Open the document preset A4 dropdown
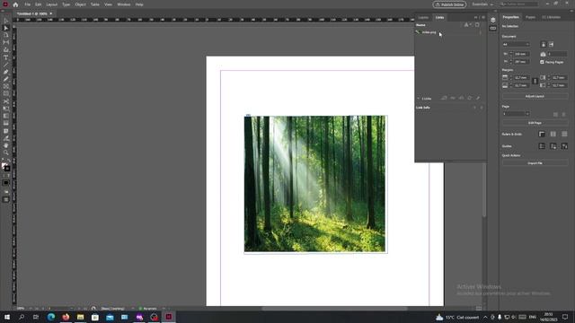This screenshot has height=323, width=575. [x=516, y=44]
